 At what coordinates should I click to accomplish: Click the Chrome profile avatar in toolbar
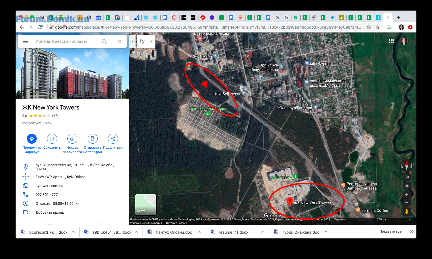401,27
